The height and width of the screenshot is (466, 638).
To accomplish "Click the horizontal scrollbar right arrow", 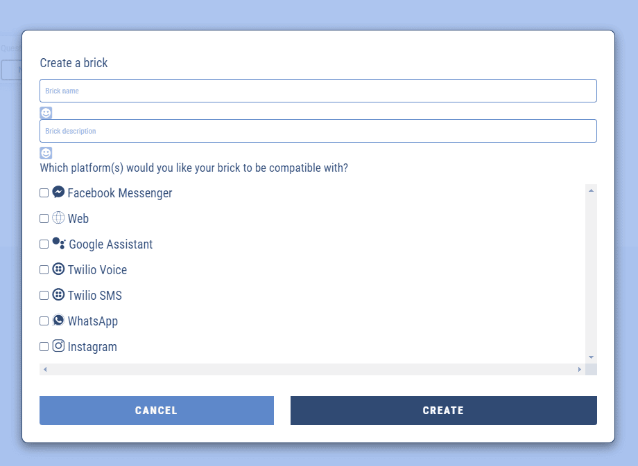I will click(579, 370).
